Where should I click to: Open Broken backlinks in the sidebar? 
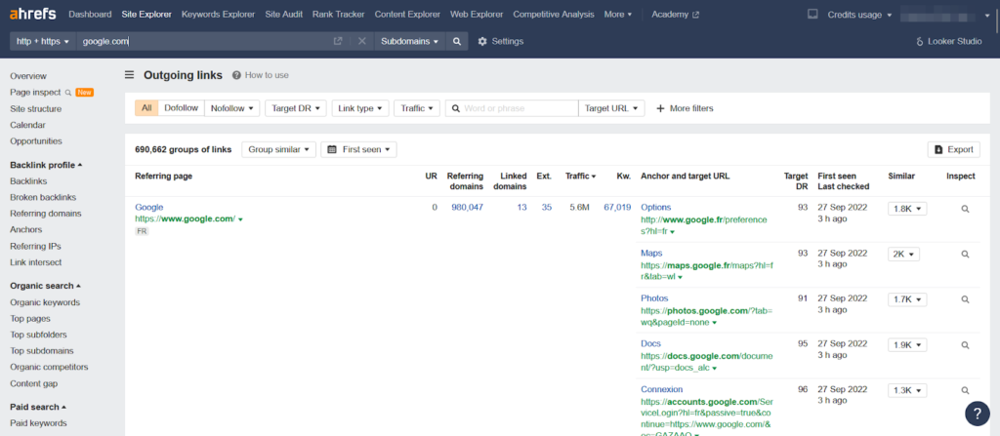[x=43, y=198]
